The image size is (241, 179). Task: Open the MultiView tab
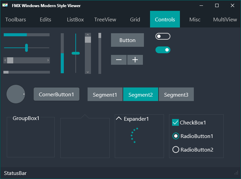(x=225, y=20)
